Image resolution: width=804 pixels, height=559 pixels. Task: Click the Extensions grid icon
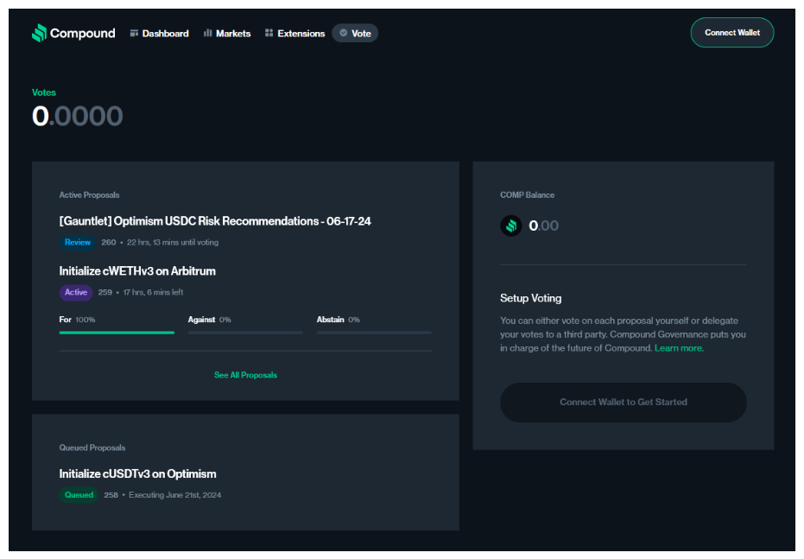click(x=269, y=34)
